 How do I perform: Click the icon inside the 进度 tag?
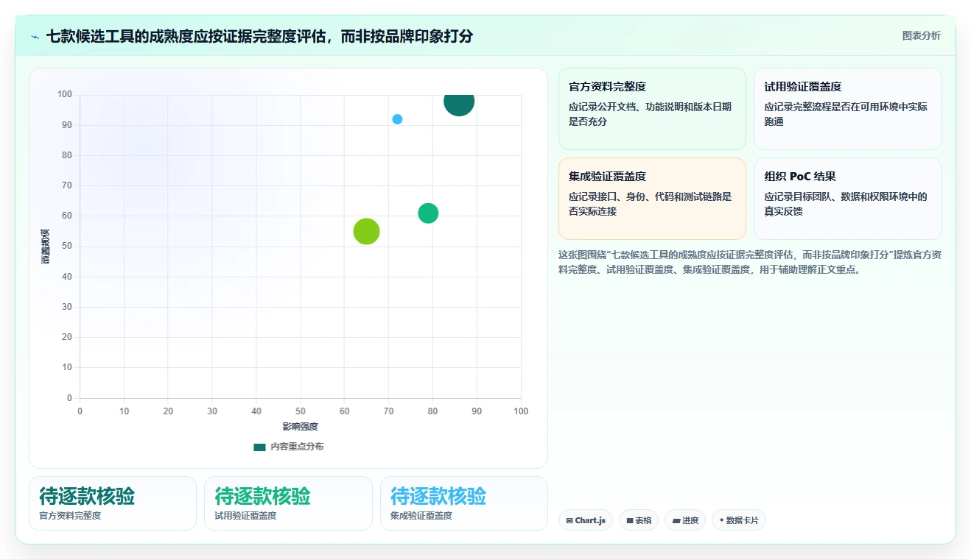coord(676,520)
